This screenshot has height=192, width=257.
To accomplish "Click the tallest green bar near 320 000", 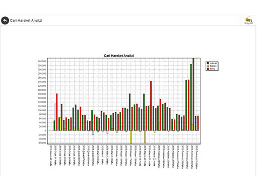I will click(x=191, y=98).
